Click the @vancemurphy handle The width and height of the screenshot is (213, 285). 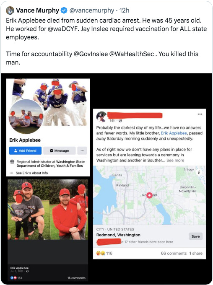(92, 10)
